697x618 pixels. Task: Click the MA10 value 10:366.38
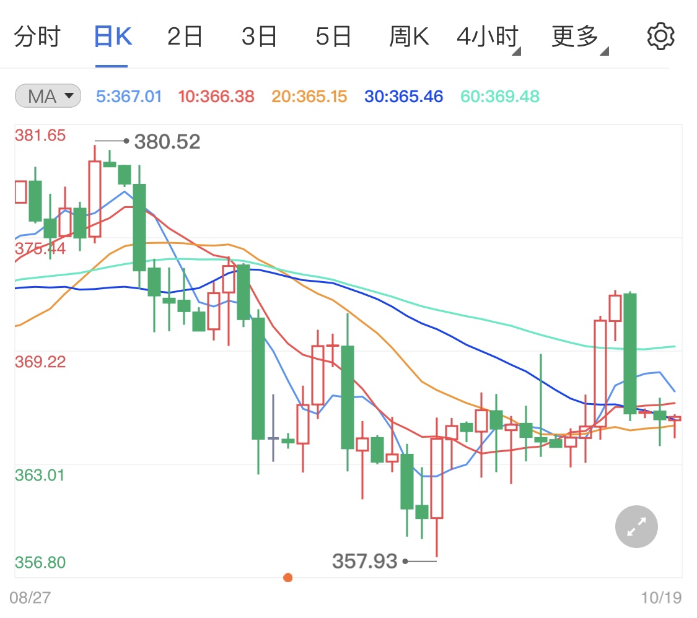point(216,97)
